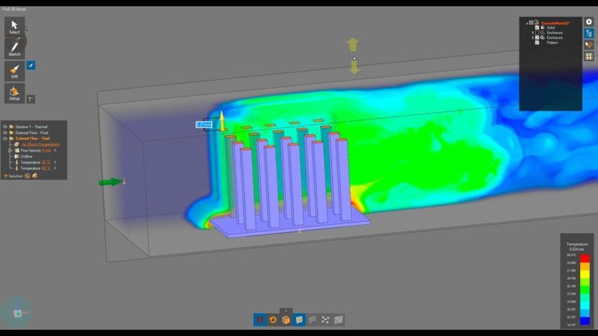Viewport: 598px width, 336px height.
Task: Show streamlines result display
Action: tap(312, 320)
